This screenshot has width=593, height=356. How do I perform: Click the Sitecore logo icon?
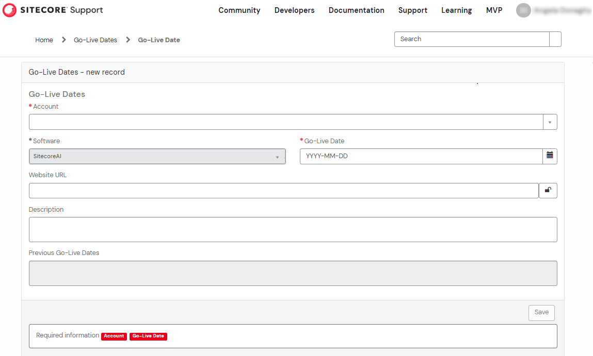click(x=9, y=10)
